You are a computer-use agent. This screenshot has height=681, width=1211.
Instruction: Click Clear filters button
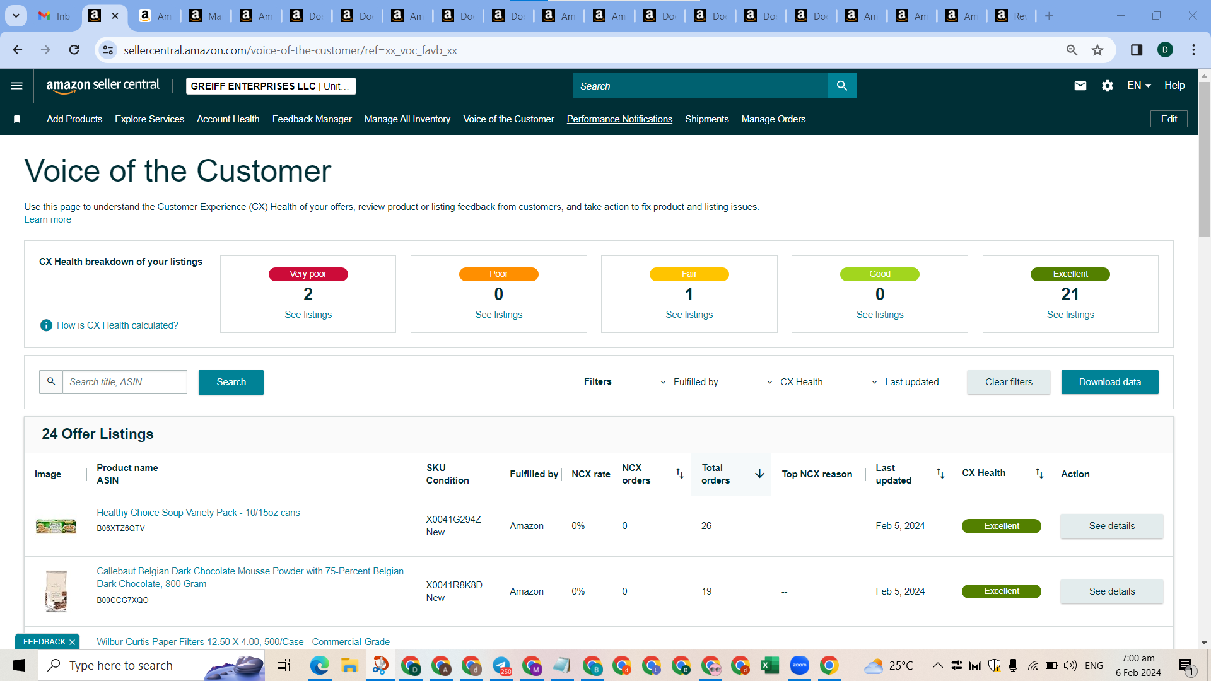point(1009,382)
